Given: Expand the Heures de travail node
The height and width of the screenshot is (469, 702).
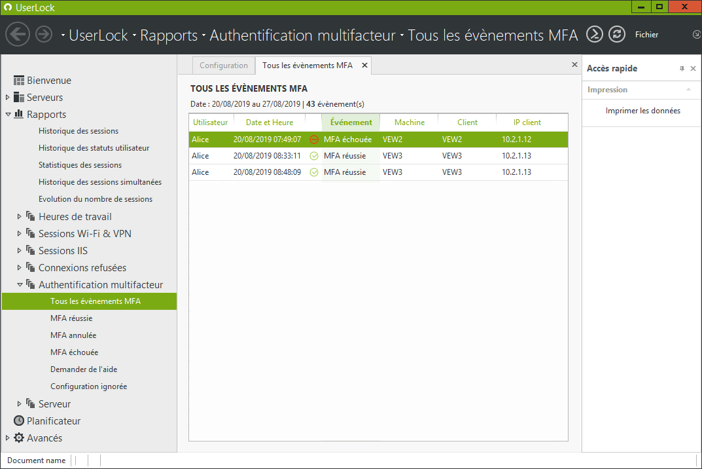Looking at the screenshot, I should pos(19,216).
